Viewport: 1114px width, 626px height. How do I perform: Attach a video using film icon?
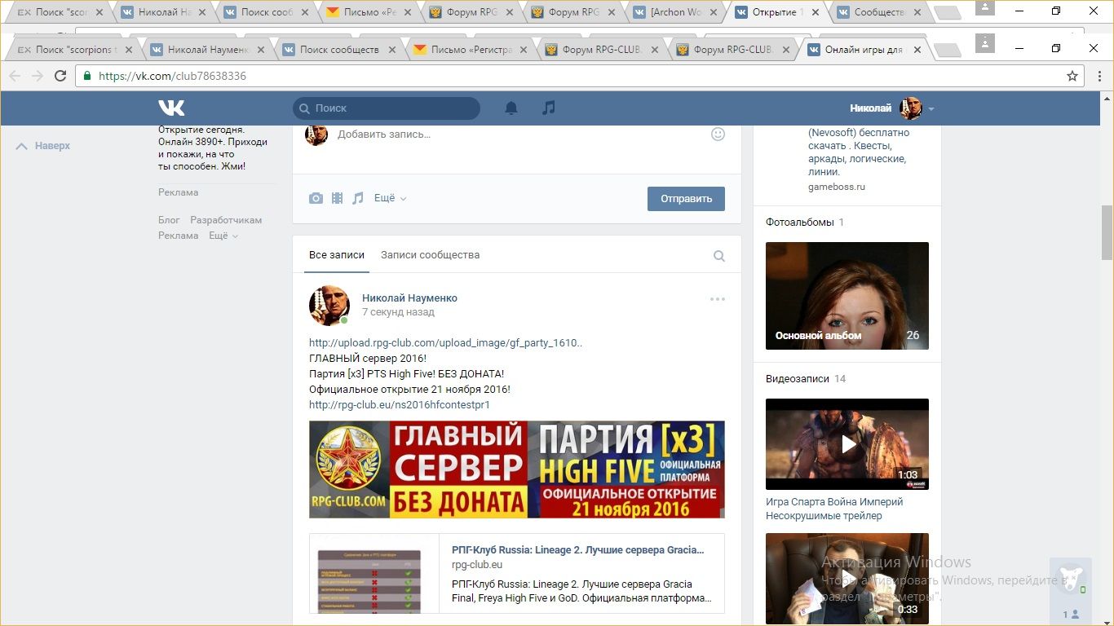pyautogui.click(x=337, y=198)
